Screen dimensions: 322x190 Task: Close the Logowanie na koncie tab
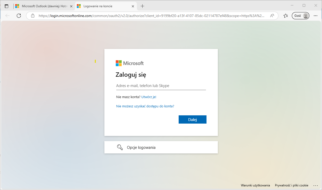point(133,6)
